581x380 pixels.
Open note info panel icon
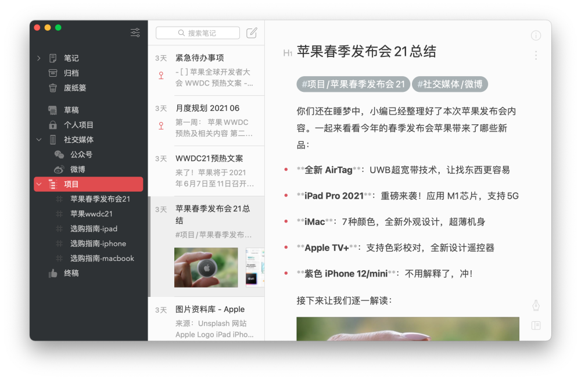tap(536, 35)
